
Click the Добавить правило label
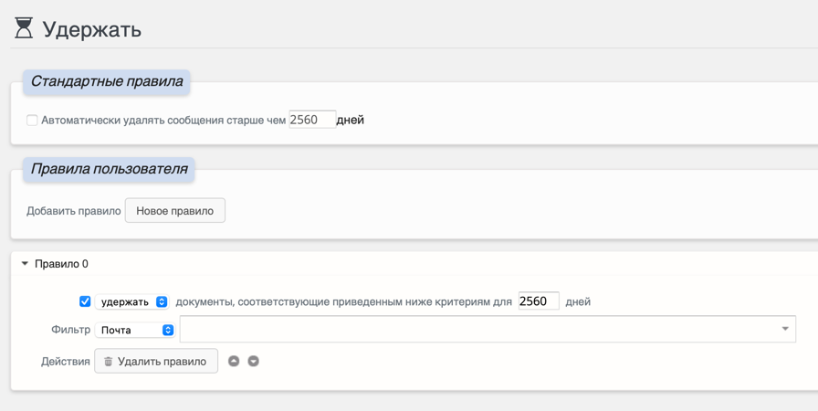tap(73, 211)
